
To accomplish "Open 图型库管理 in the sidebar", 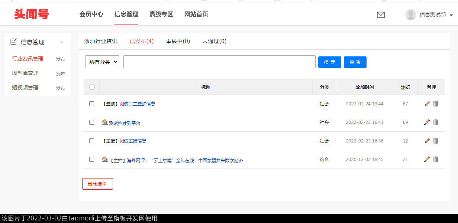I will [25, 73].
